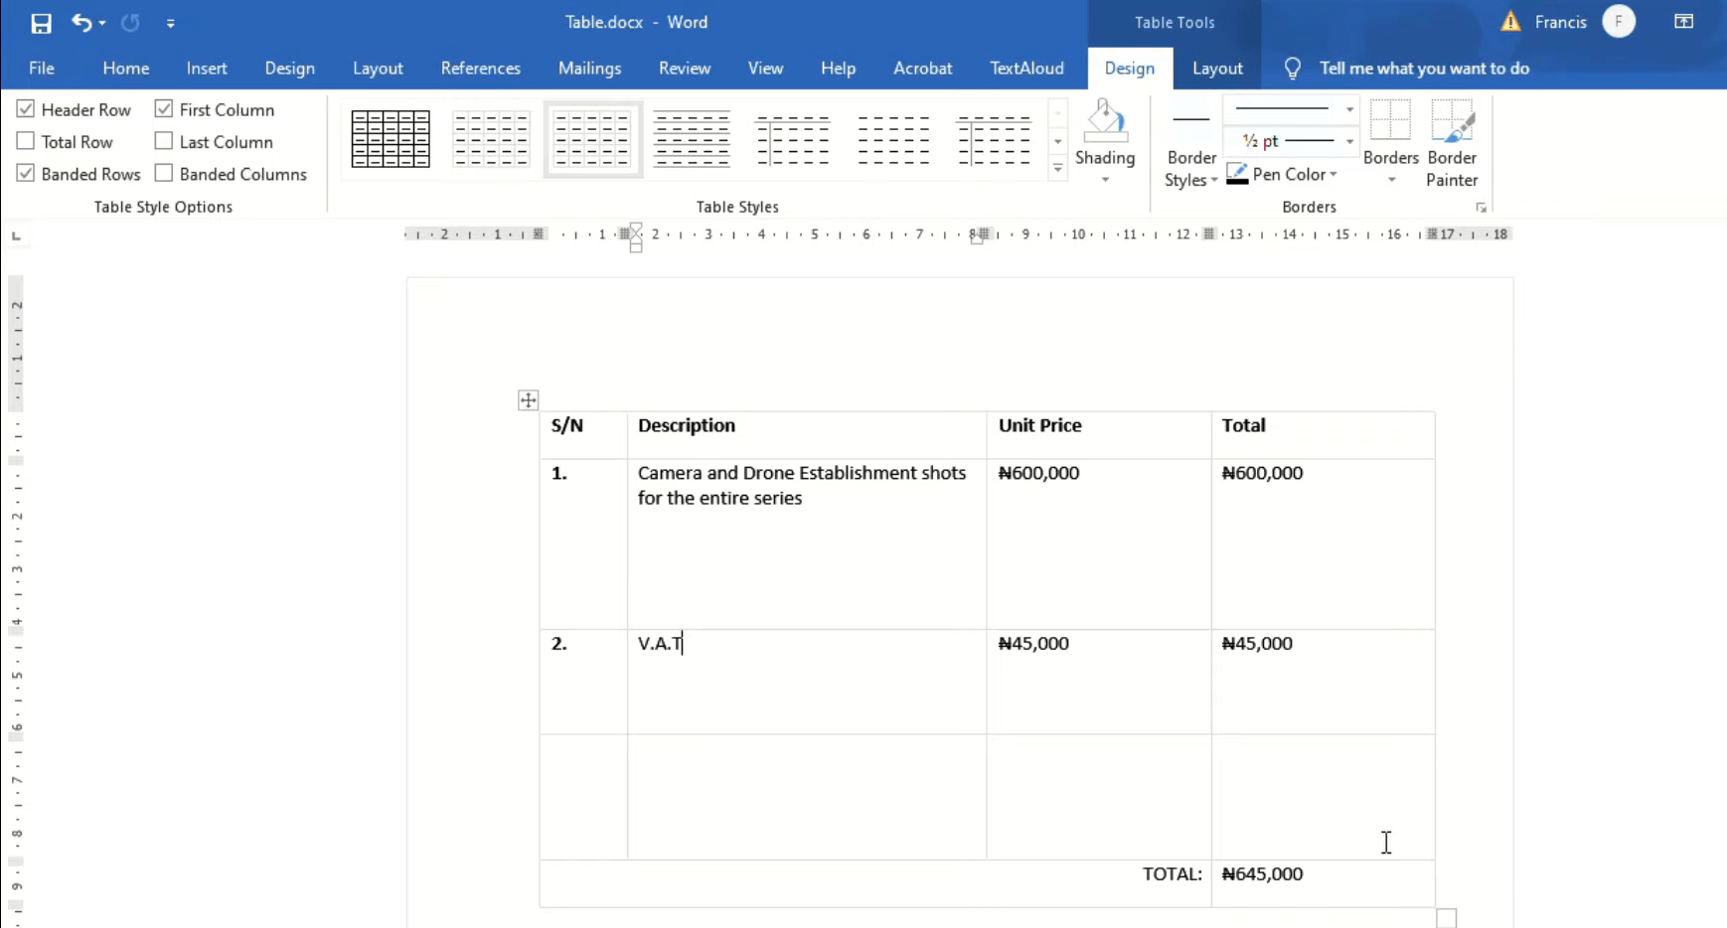Switch to the Table Tools Layout tab
Viewport: 1727px width, 928px height.
coord(1217,68)
